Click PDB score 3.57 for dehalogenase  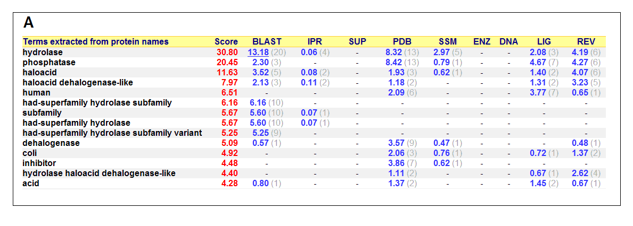pos(397,143)
